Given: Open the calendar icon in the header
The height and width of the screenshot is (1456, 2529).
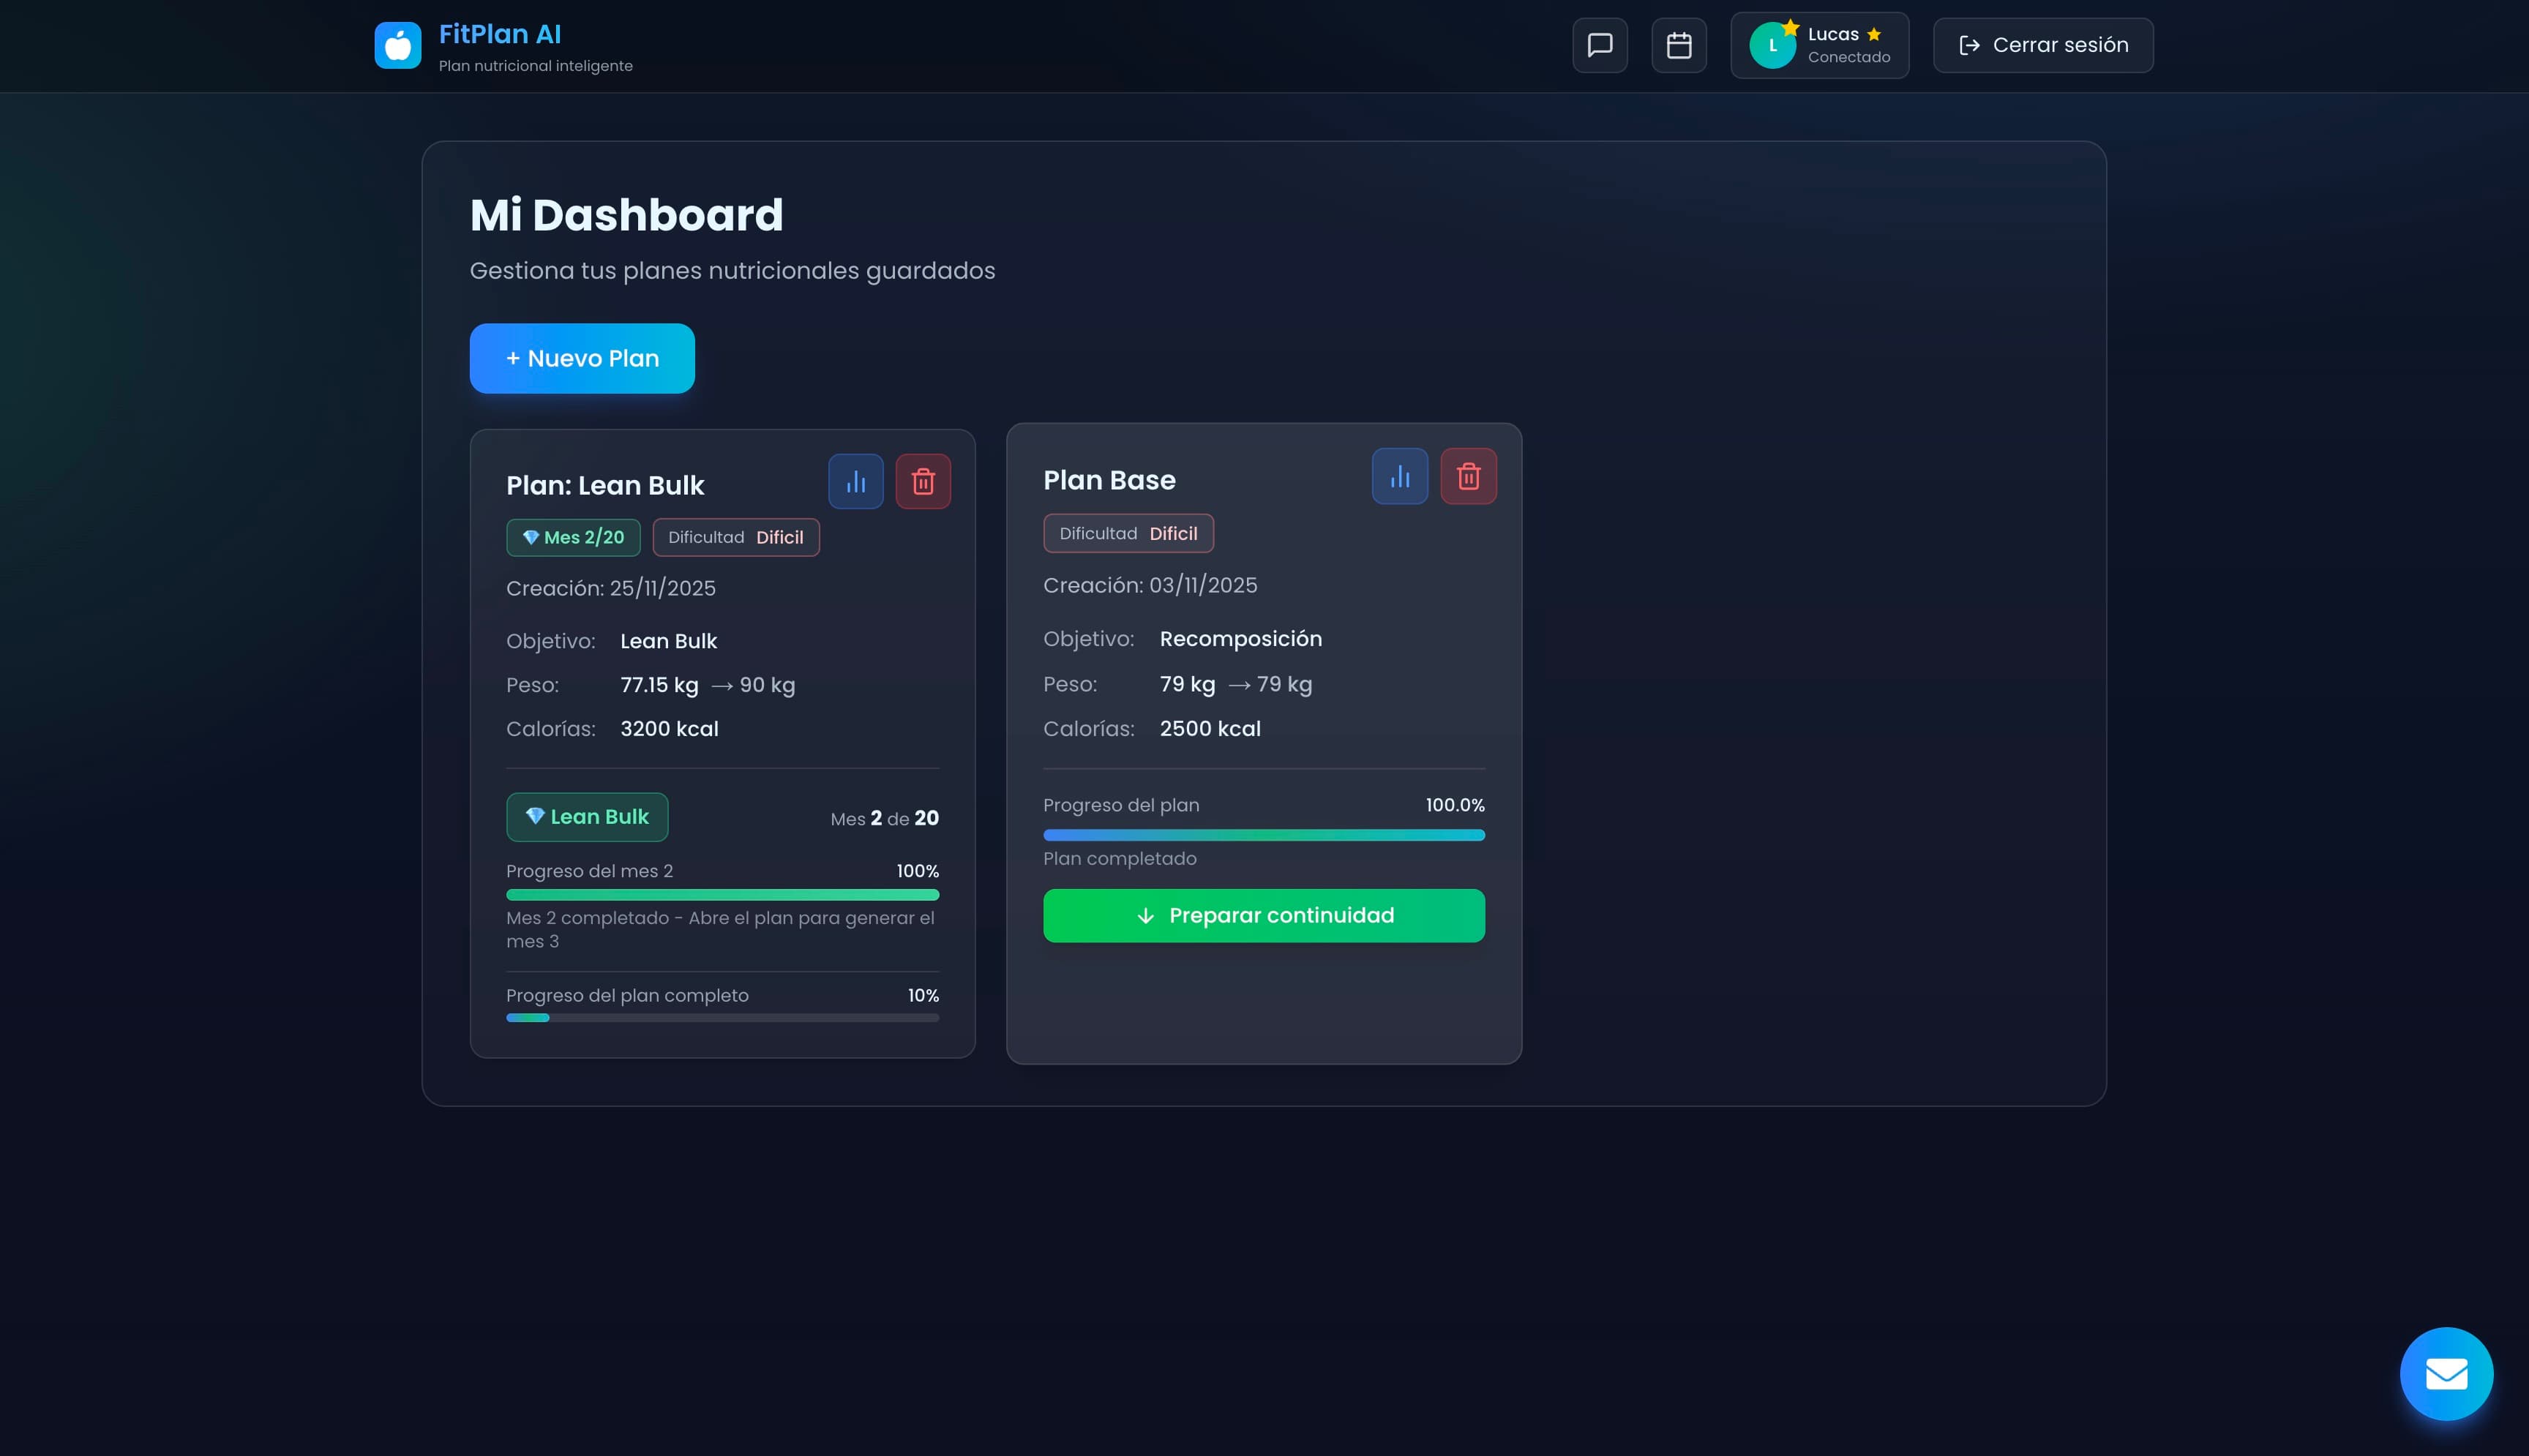Looking at the screenshot, I should point(1679,44).
